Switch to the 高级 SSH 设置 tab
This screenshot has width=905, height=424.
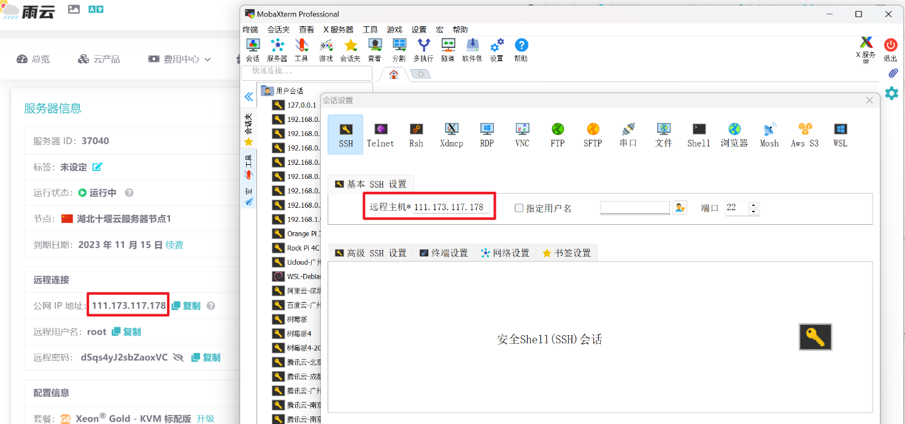pyautogui.click(x=371, y=253)
